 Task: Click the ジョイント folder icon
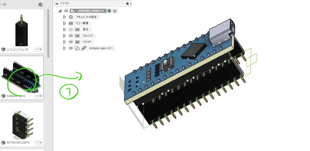[x=77, y=36]
